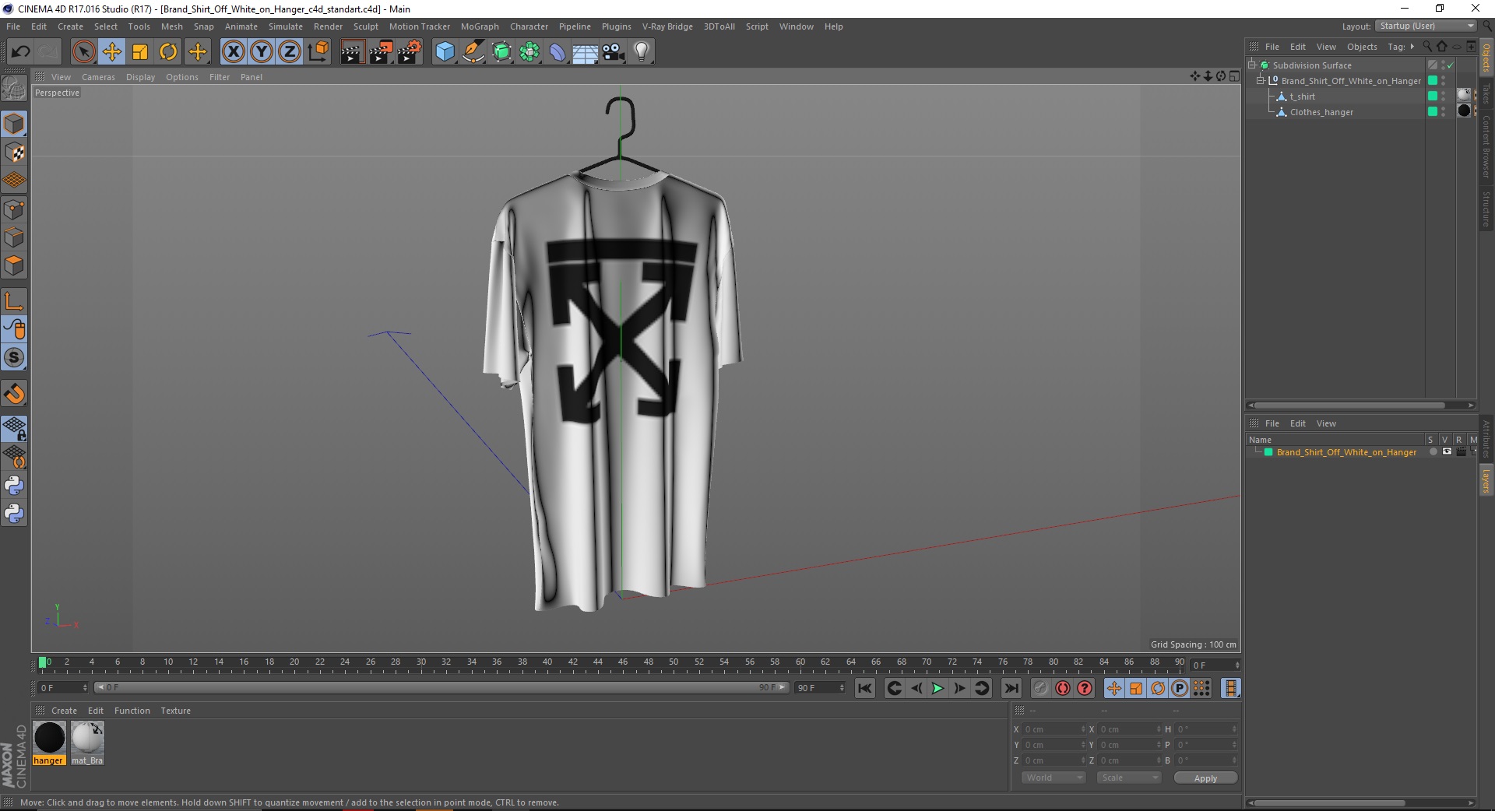Screen dimensions: 1495x811
Task: Switch to Model mode in left palette
Action: coord(14,125)
